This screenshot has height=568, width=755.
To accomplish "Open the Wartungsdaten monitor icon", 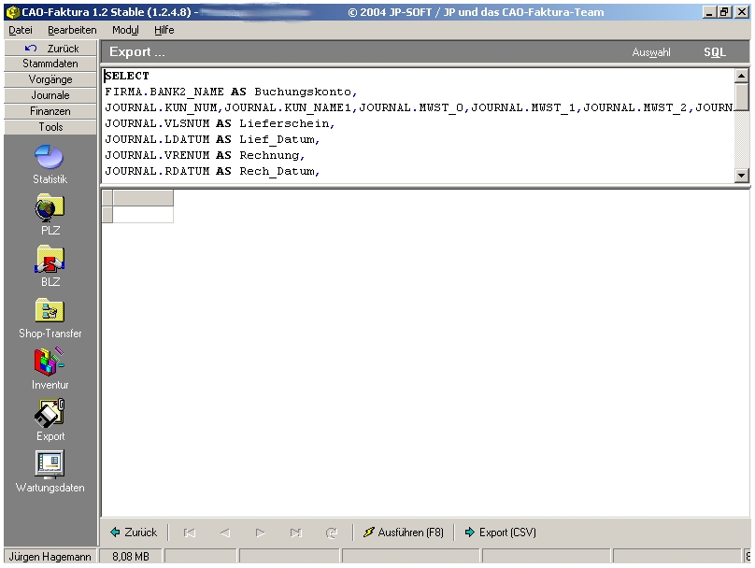I will [x=50, y=464].
